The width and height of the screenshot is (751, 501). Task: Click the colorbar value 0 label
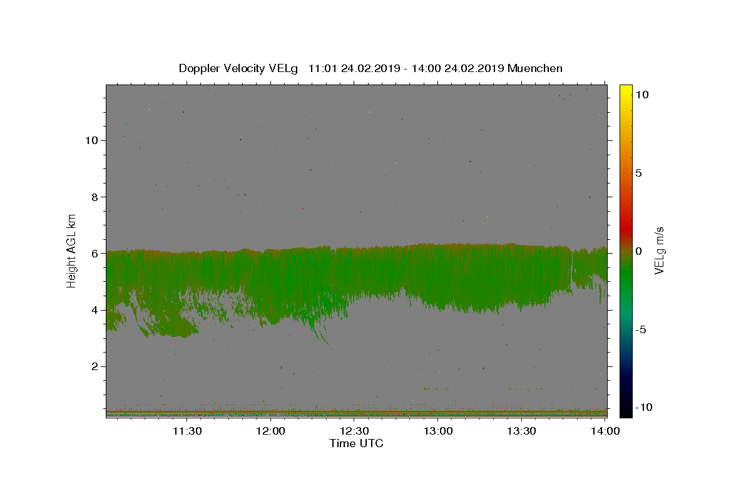(639, 251)
